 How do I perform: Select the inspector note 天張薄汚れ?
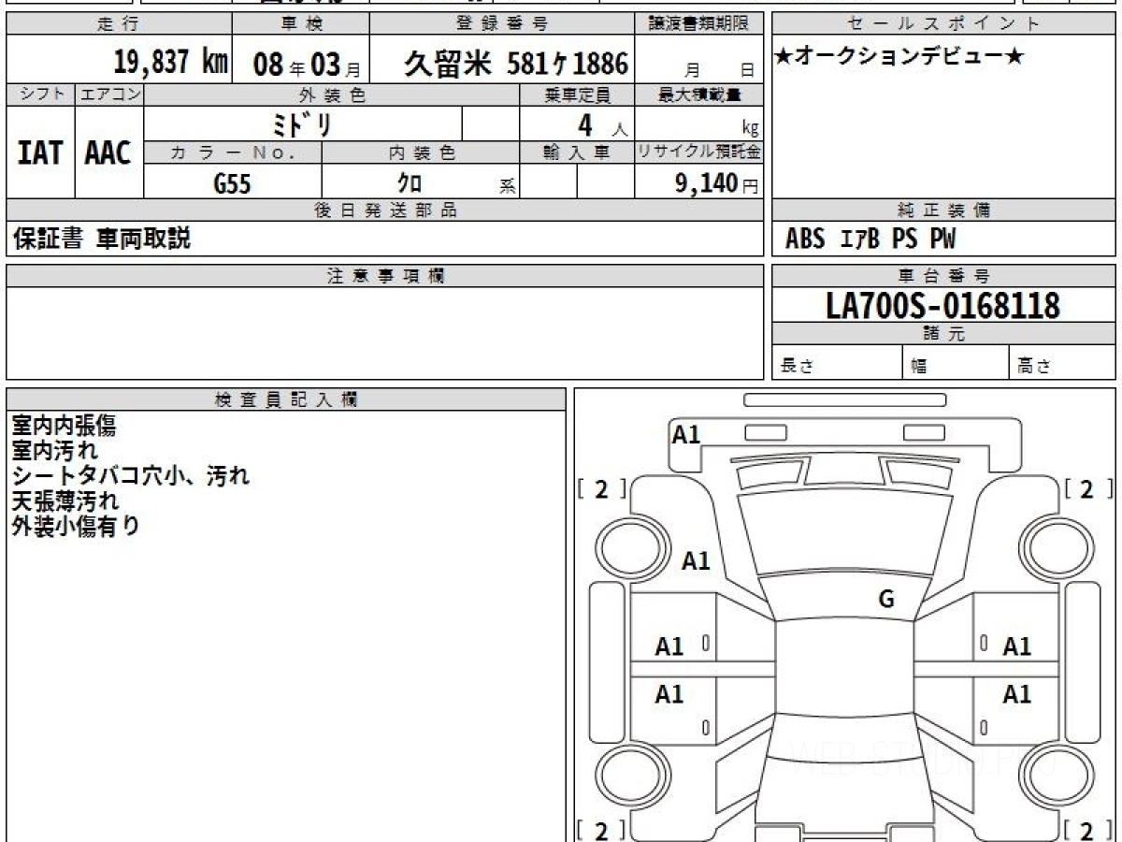click(65, 501)
